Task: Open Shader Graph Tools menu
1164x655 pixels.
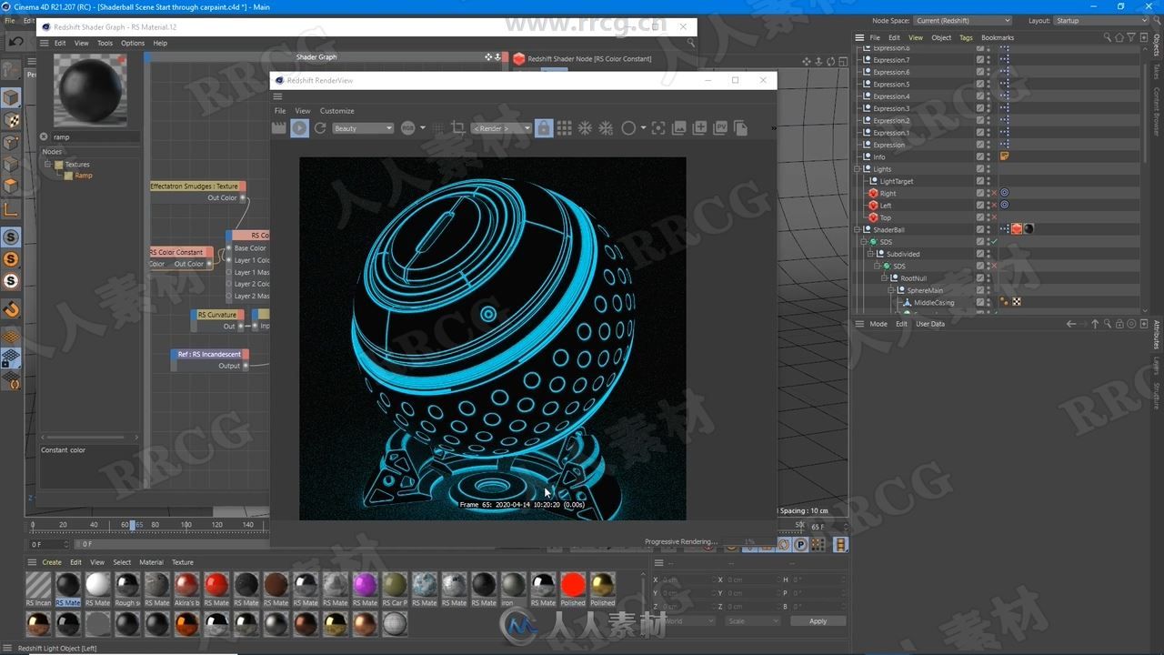Action: pos(105,43)
